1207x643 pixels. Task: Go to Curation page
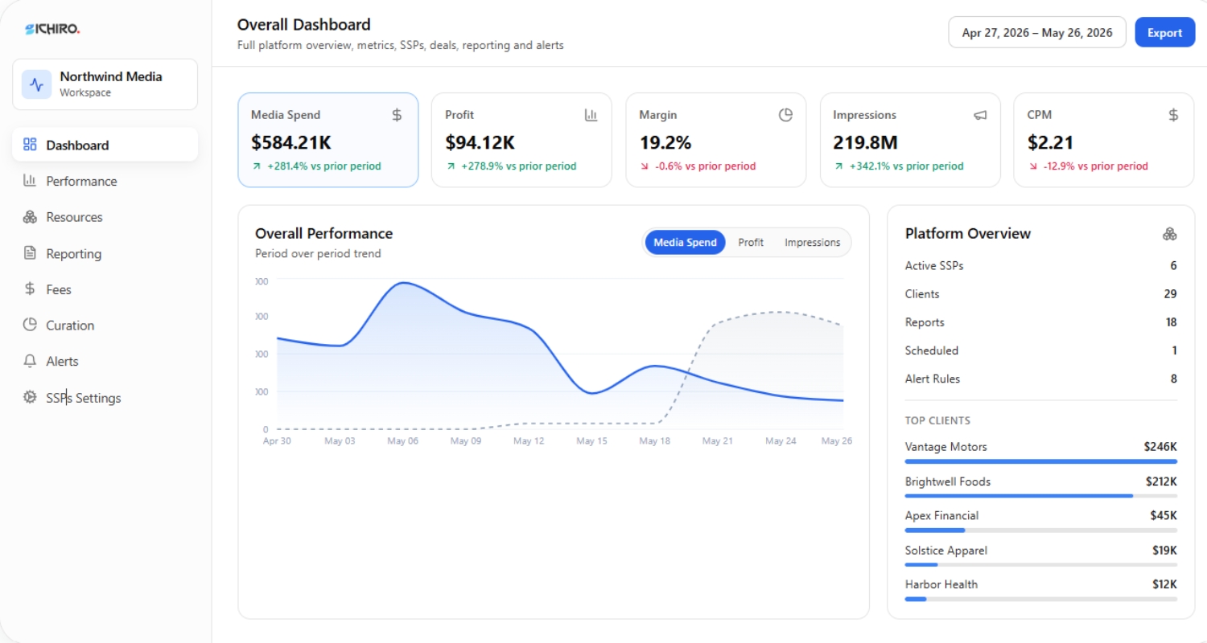105,325
